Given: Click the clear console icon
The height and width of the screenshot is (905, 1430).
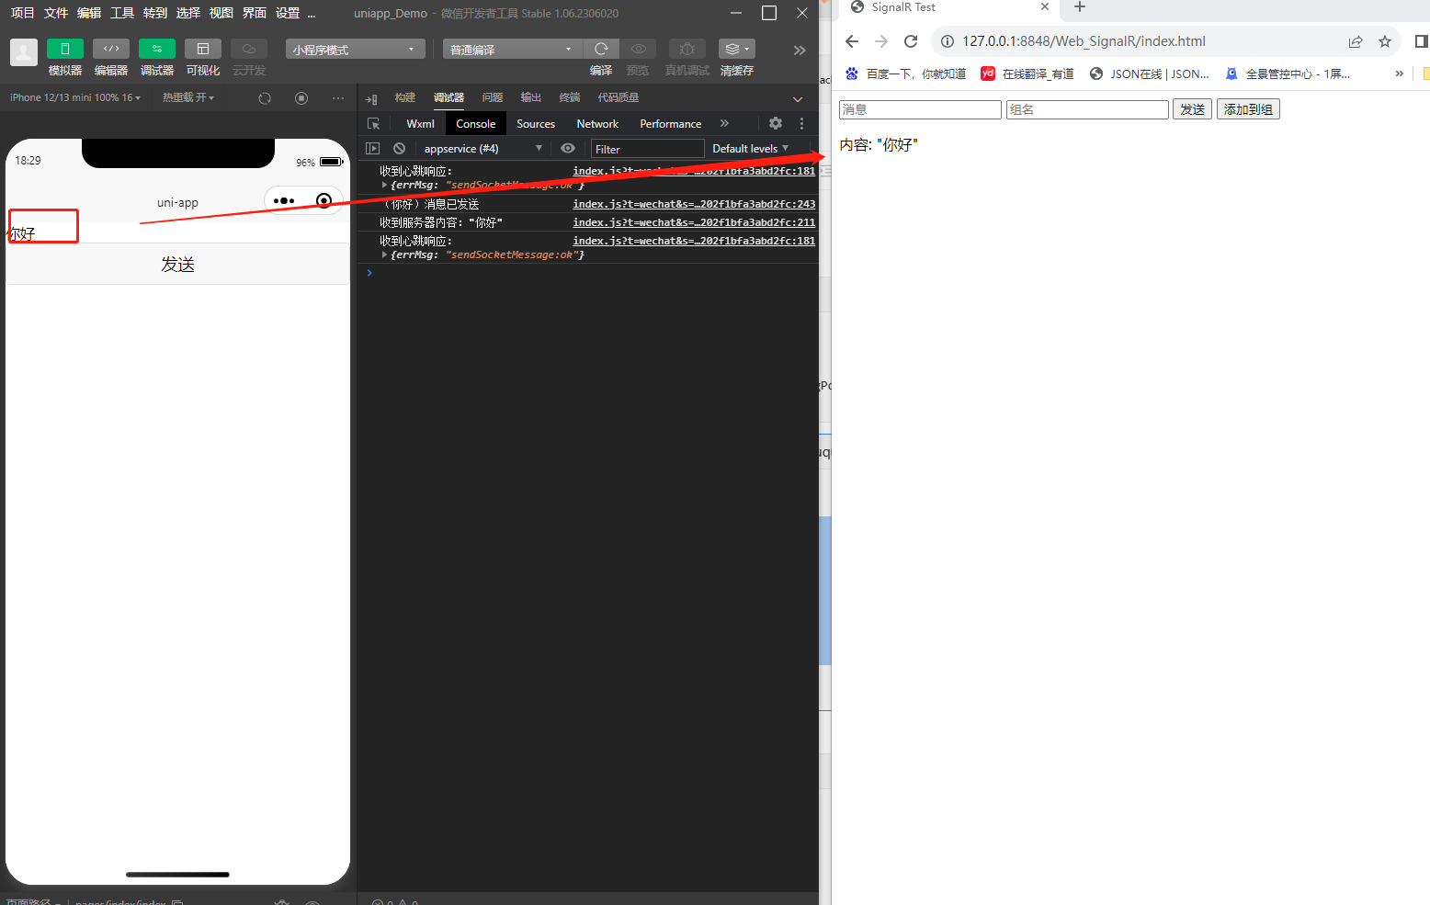Looking at the screenshot, I should click(398, 148).
